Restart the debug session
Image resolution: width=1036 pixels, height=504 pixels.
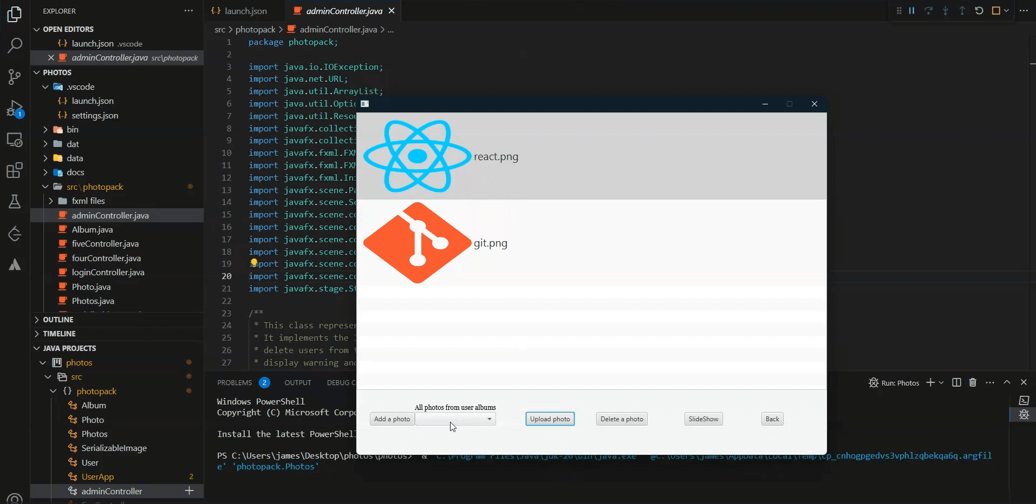pos(979,11)
